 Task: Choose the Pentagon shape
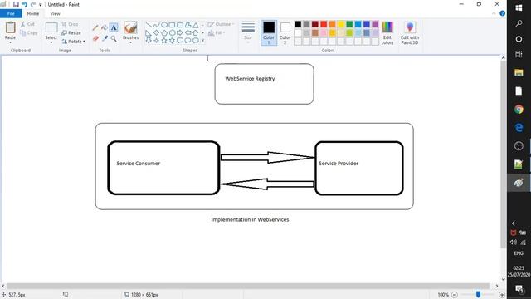[x=164, y=33]
